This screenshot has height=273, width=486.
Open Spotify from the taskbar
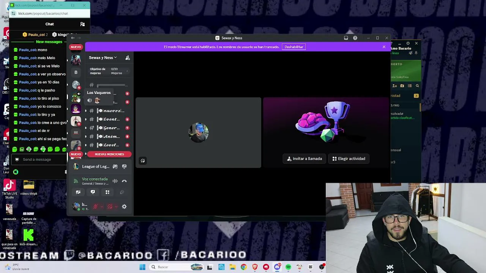click(288, 267)
